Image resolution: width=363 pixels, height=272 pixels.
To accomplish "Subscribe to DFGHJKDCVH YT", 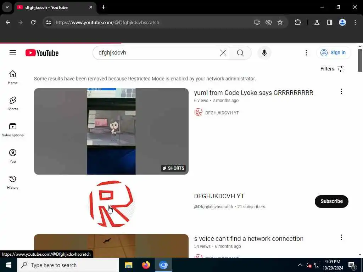I will [x=331, y=201].
